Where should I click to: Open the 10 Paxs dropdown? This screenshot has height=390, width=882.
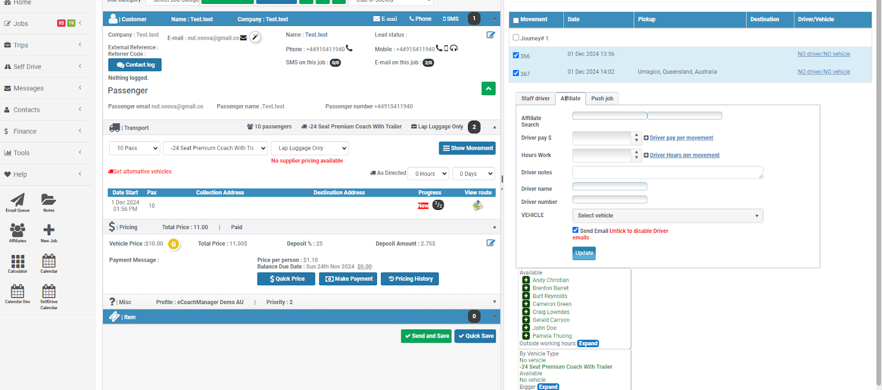pos(135,148)
